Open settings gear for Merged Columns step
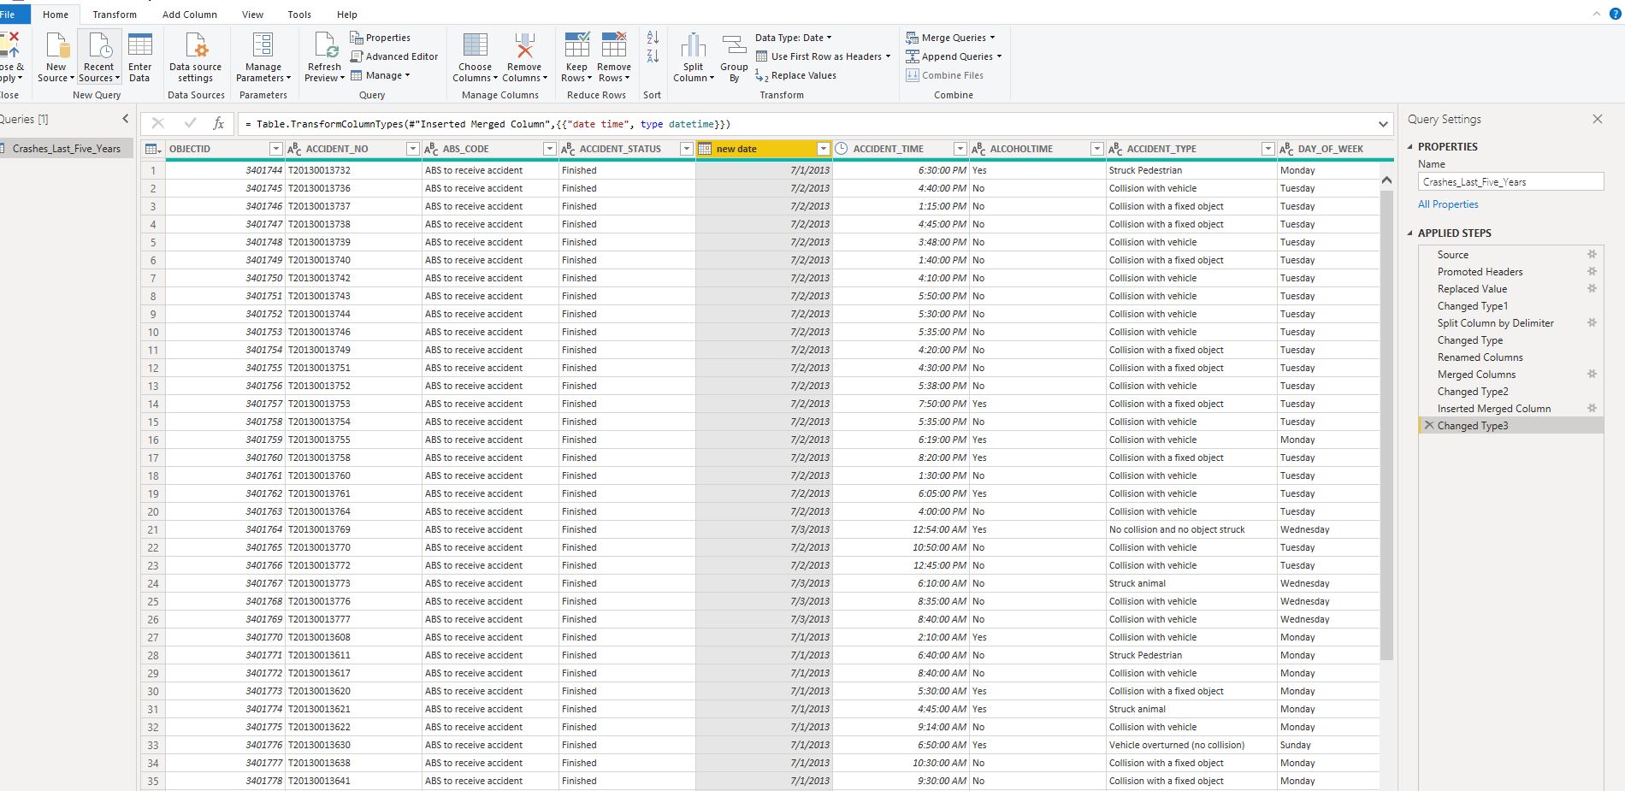This screenshot has height=791, width=1625. [1592, 374]
